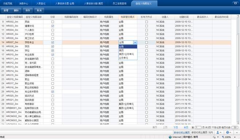Choose 业务单元 from the open dropdown list
This screenshot has width=240, height=140.
coord(124,58)
